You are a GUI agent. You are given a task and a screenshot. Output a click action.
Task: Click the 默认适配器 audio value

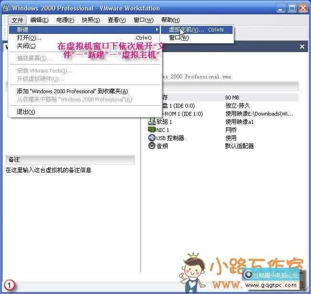point(240,146)
